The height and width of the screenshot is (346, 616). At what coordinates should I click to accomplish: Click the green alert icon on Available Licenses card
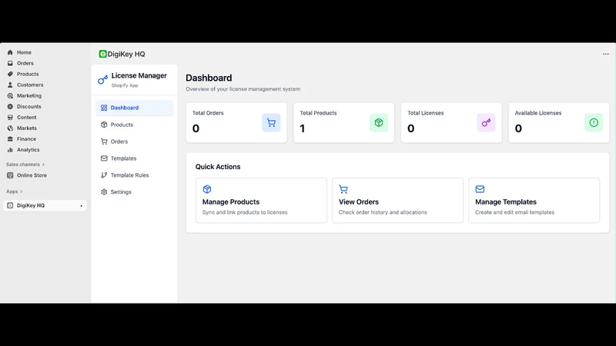[594, 122]
